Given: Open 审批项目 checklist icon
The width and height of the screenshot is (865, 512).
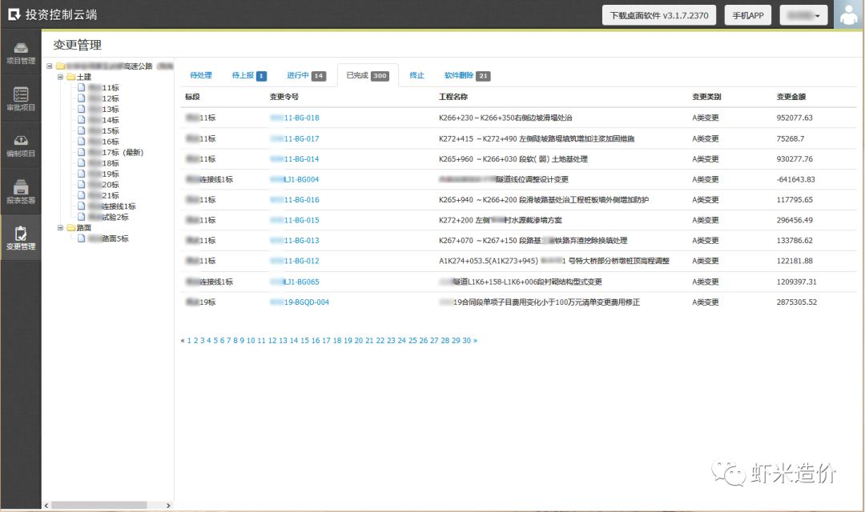Looking at the screenshot, I should (21, 95).
